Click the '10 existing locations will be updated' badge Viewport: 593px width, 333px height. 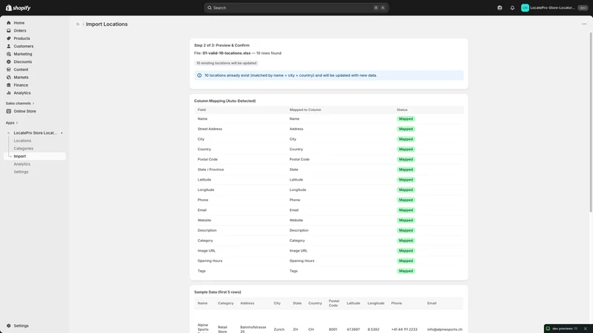226,63
